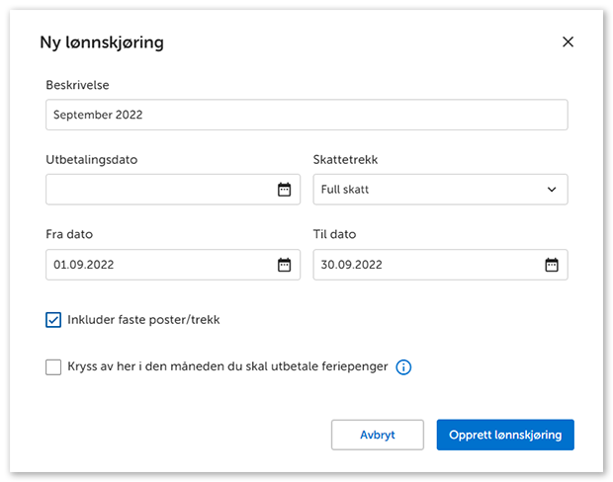Viewport: 613px width, 482px height.
Task: Enable the feriepenger payout checkbox
Action: (53, 367)
